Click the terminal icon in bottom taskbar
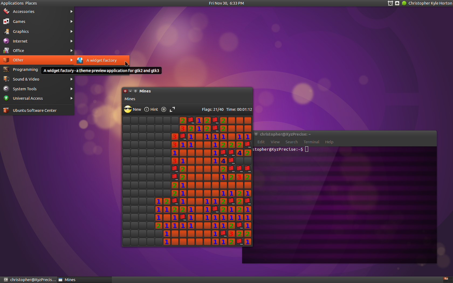This screenshot has width=453, height=283. click(6, 280)
